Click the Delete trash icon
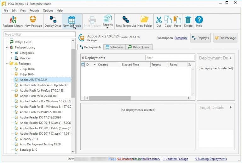 [188, 22]
